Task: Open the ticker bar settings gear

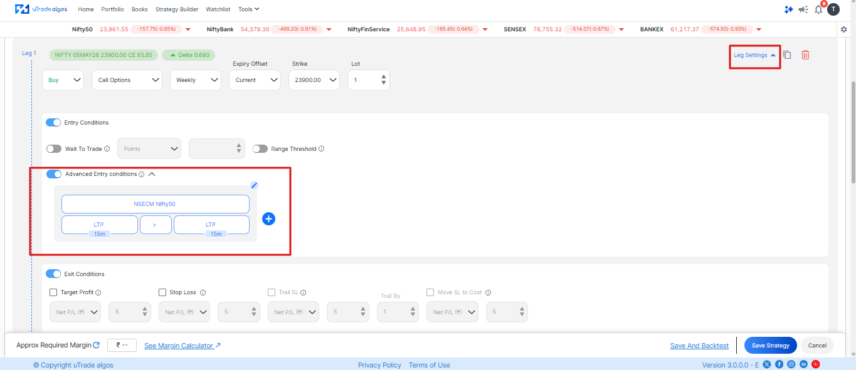Action: pyautogui.click(x=843, y=29)
